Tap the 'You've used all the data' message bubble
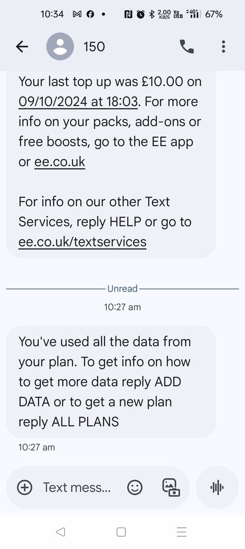The height and width of the screenshot is (549, 245). 111,382
